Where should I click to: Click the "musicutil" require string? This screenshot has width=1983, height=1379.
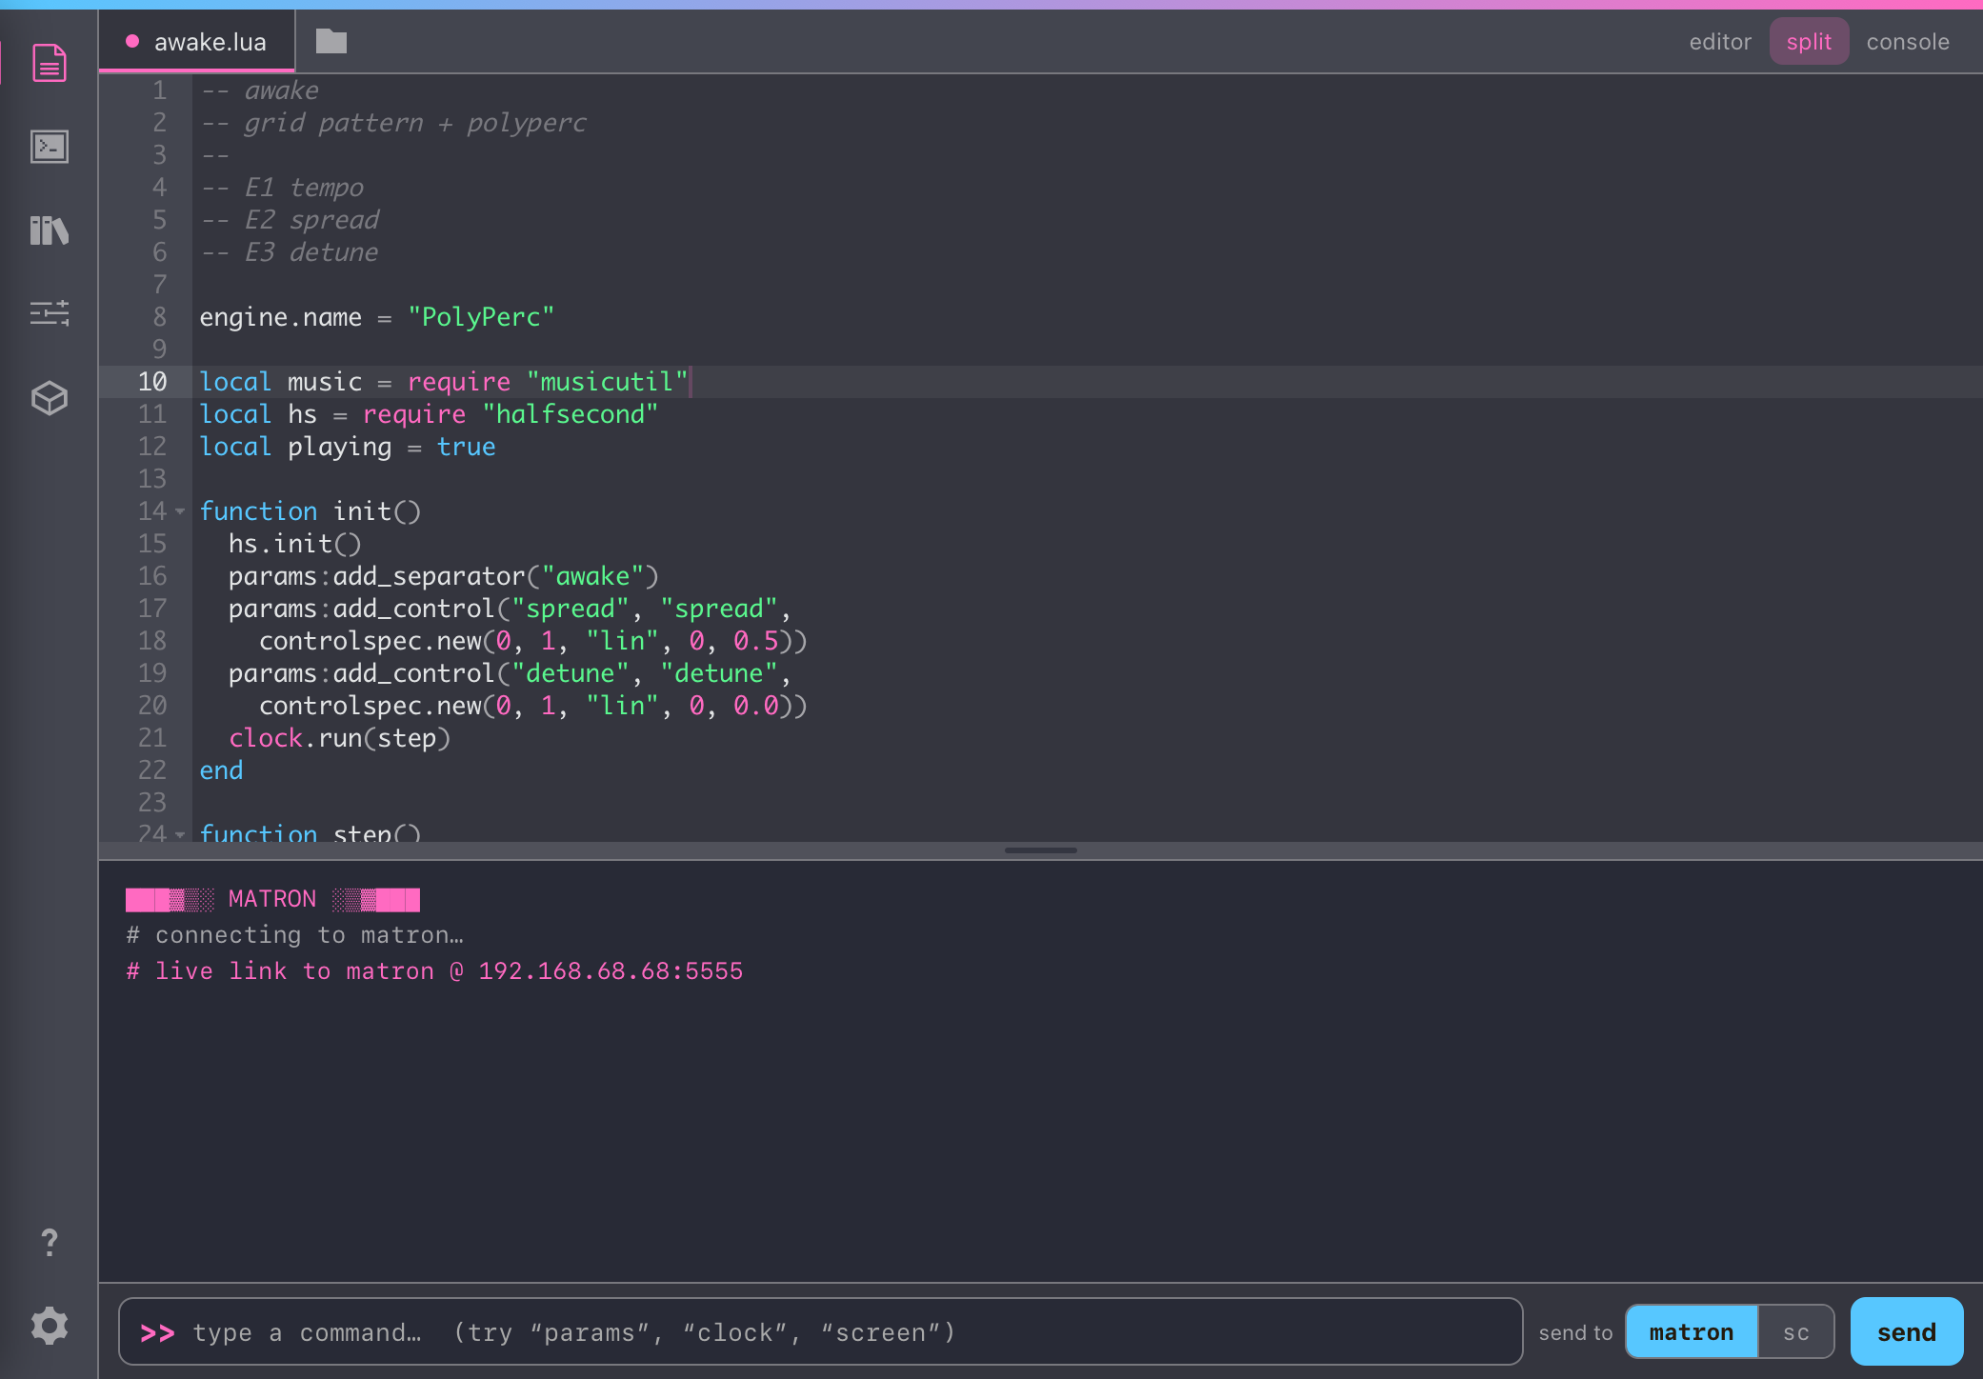point(607,382)
